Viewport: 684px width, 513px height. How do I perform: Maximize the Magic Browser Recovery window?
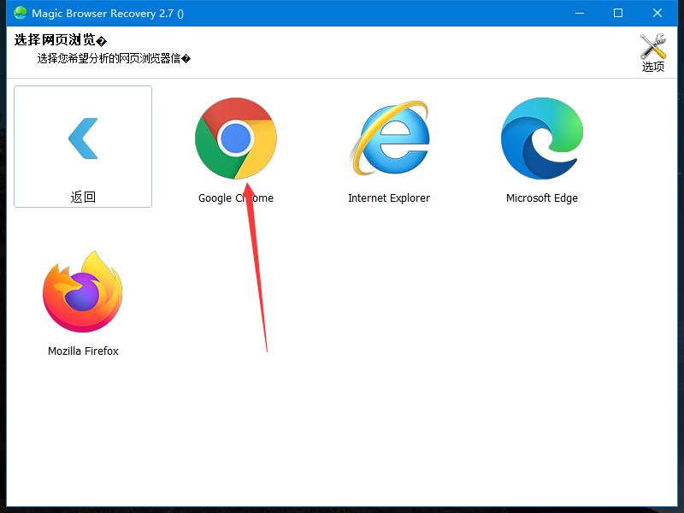tap(618, 13)
